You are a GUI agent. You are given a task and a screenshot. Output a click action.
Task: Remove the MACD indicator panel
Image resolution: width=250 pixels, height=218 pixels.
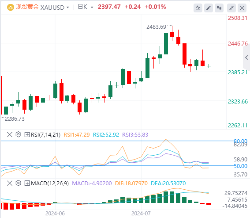(x=10, y=183)
